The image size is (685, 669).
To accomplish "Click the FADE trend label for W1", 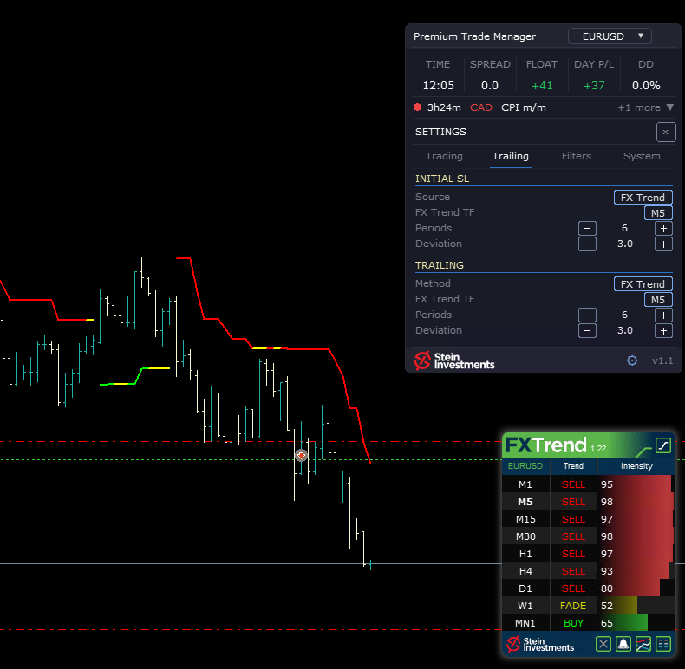I will pyautogui.click(x=573, y=606).
